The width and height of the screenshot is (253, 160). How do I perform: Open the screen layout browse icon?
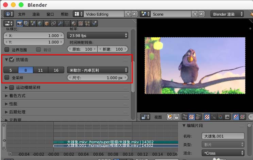[x=78, y=14]
